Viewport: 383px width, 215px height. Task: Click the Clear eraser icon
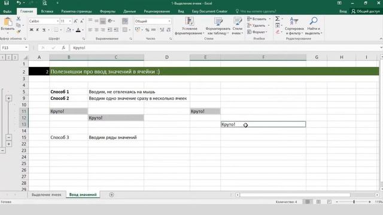click(x=278, y=32)
